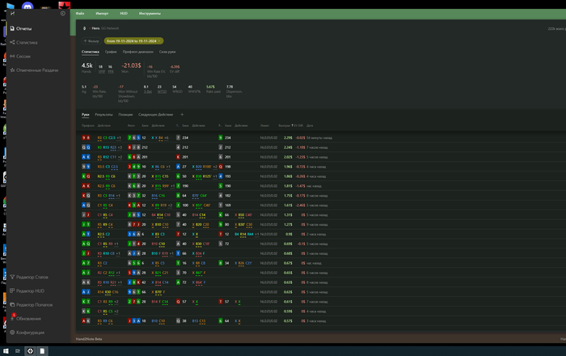Switch to the Префлоп диапазон tab

tap(137, 51)
